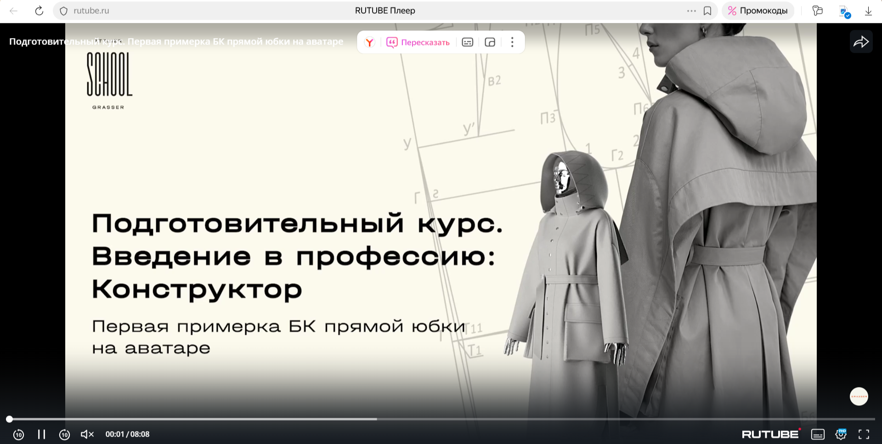This screenshot has width=882, height=444.
Task: Open overlay three-dot vertical menu
Action: 512,43
